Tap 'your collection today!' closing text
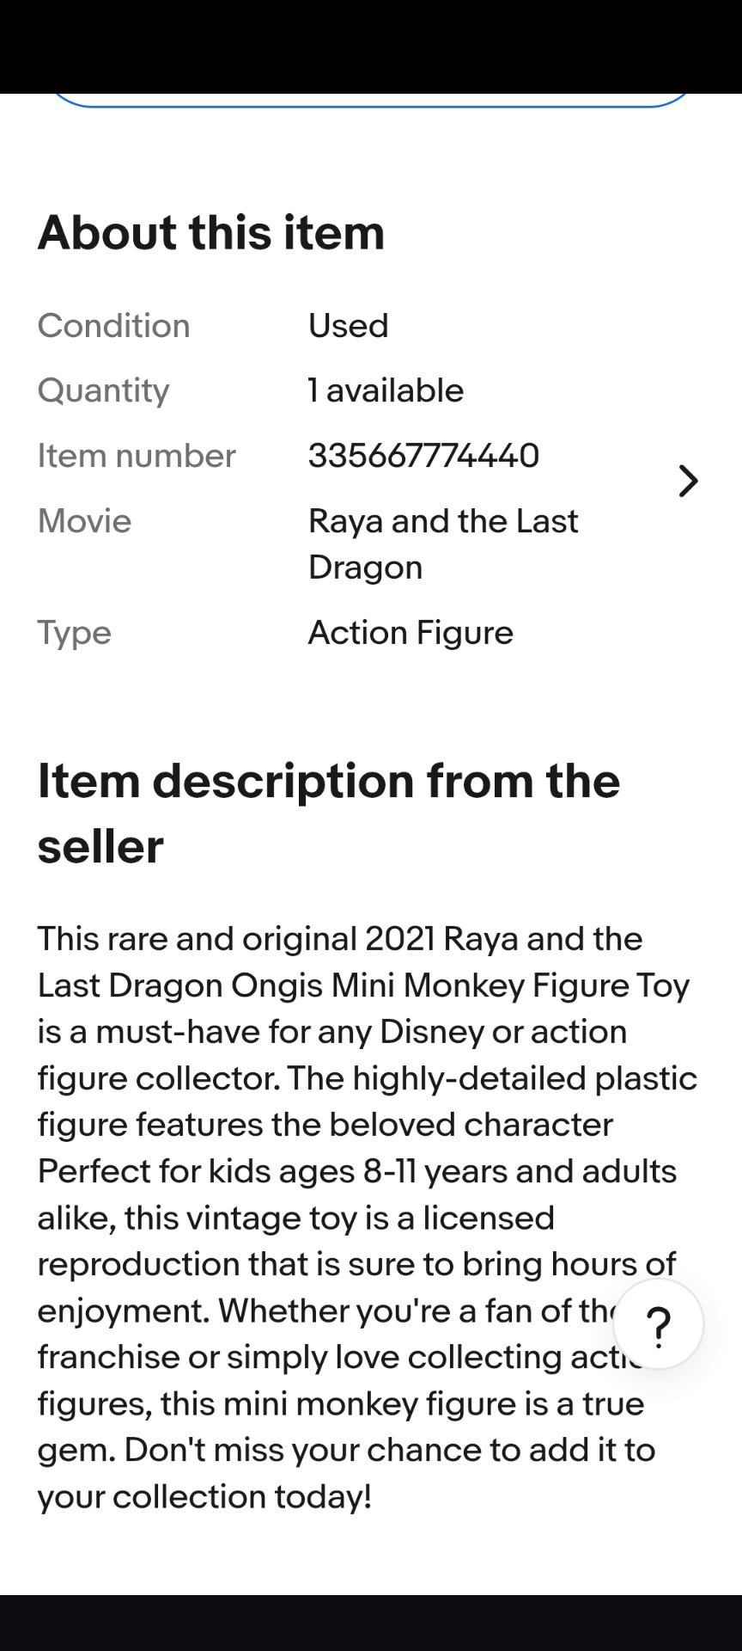742x1651 pixels. [204, 1496]
